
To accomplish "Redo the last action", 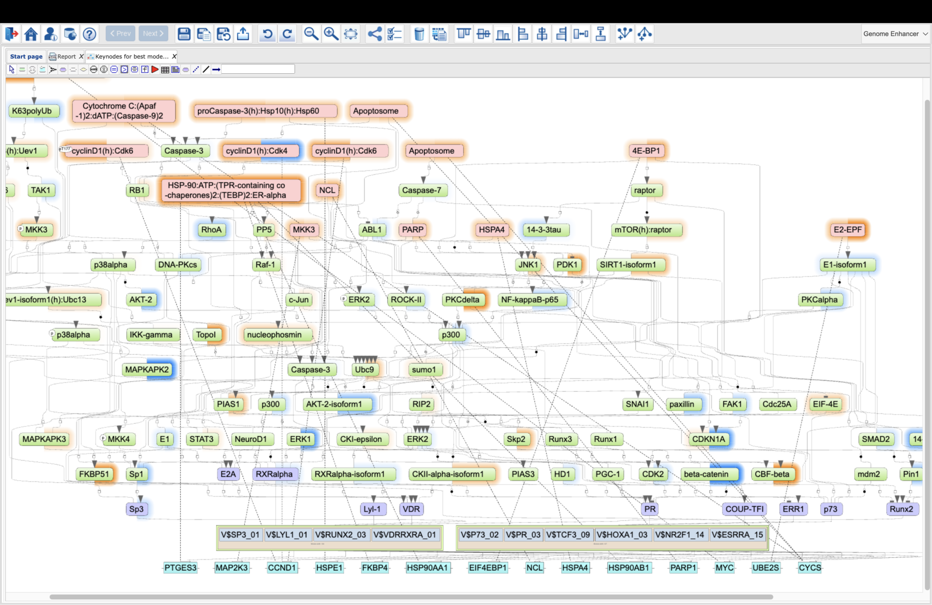I will [x=287, y=34].
